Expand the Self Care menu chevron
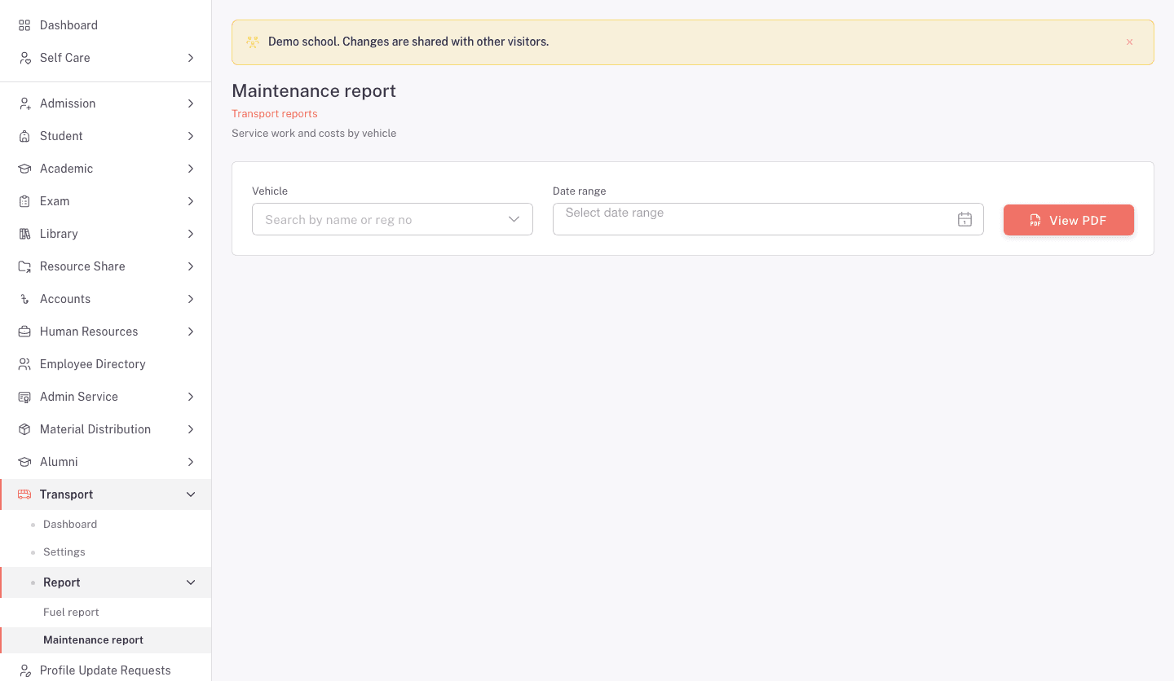Viewport: 1174px width, 681px height. (191, 58)
